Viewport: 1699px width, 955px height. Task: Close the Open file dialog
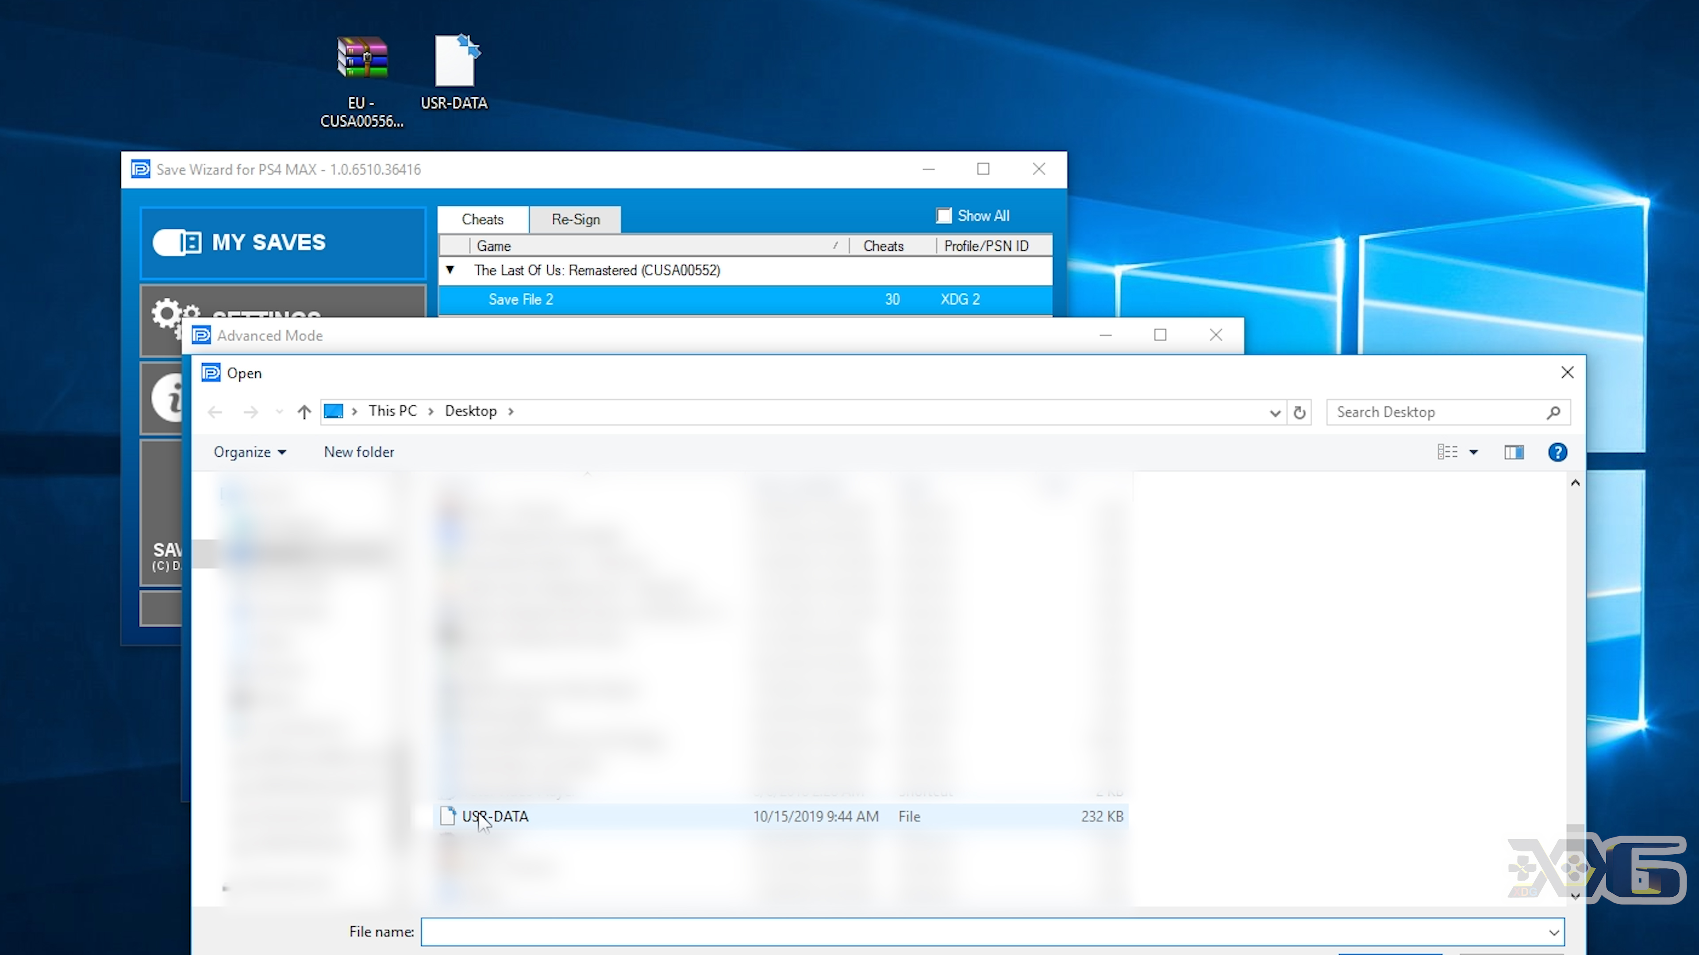1568,372
